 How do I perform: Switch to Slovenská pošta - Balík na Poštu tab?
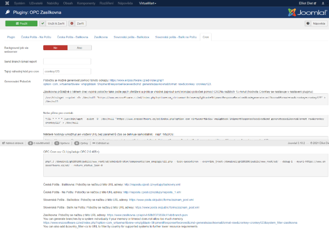pos(176,37)
